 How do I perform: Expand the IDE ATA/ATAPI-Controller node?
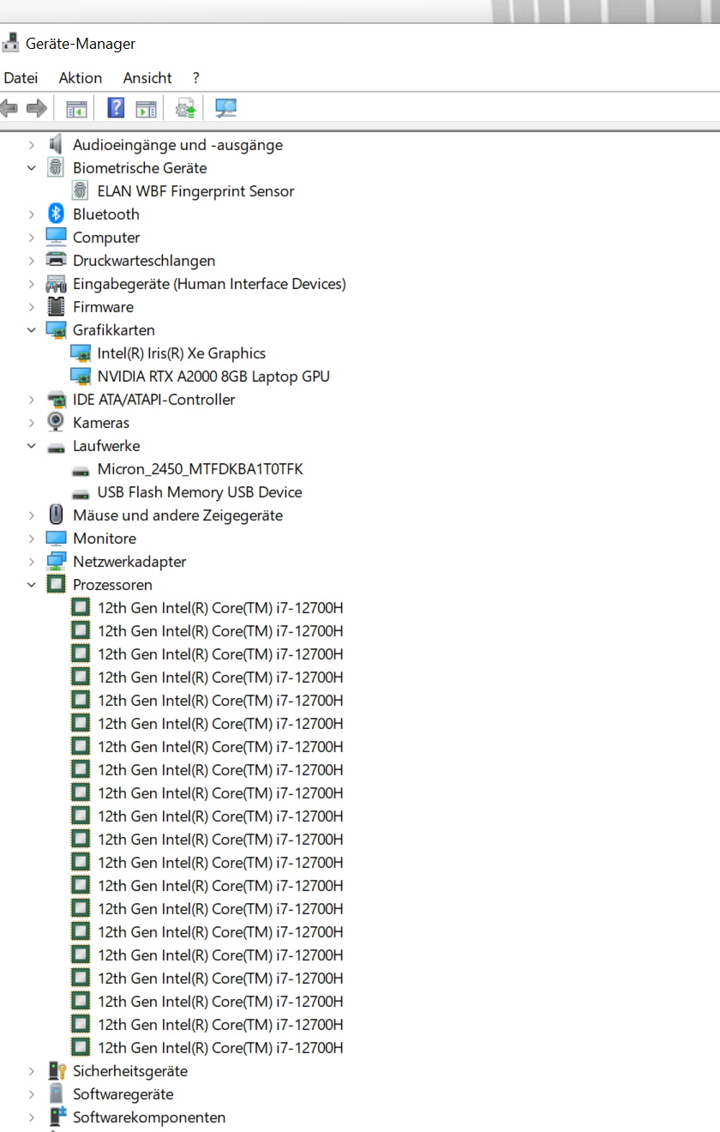[x=32, y=400]
